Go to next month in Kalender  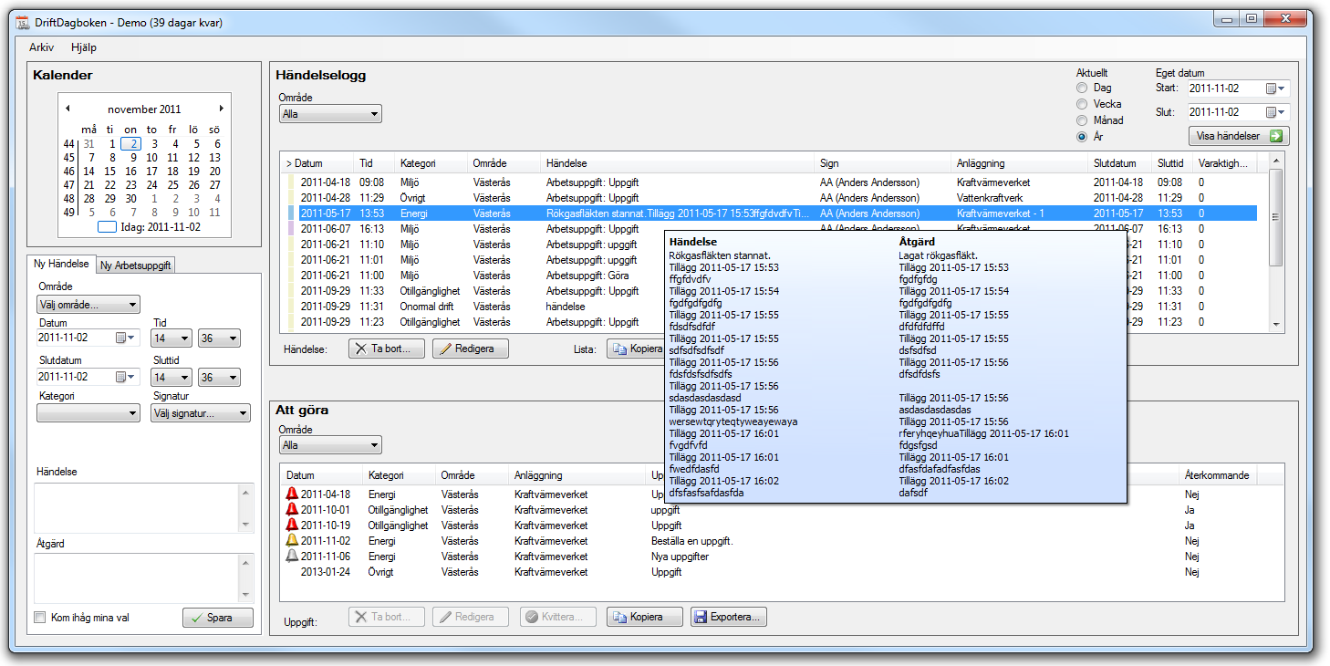point(221,109)
